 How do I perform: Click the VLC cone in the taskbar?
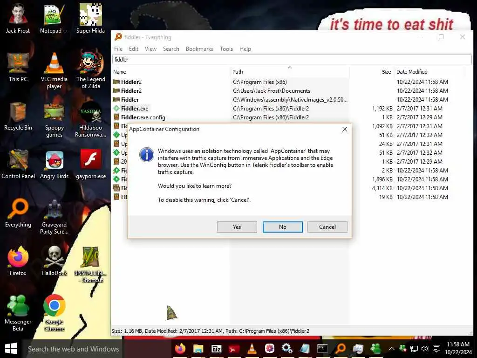[252, 349]
